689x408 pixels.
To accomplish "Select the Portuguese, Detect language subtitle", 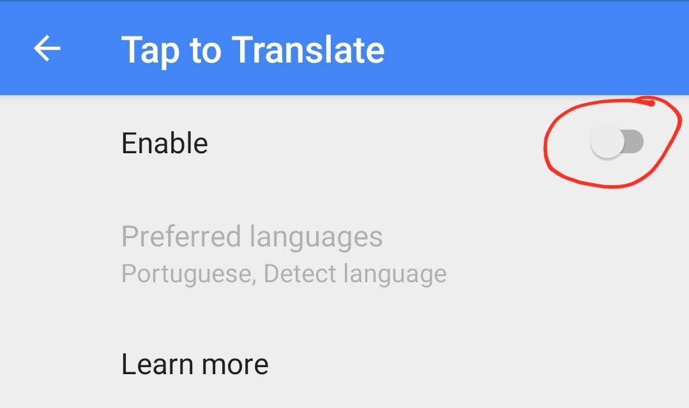I will tap(284, 274).
